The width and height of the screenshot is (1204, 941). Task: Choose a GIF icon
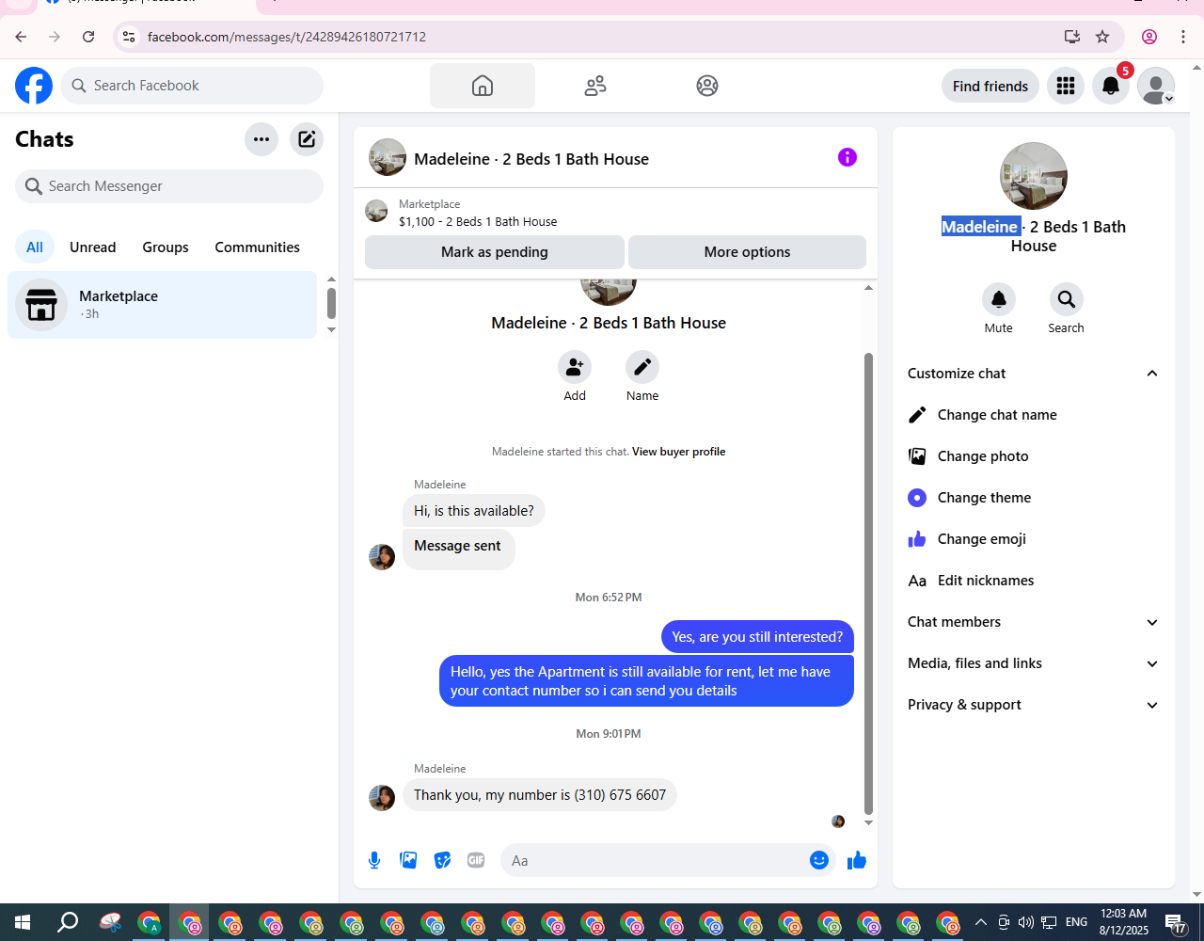[476, 860]
